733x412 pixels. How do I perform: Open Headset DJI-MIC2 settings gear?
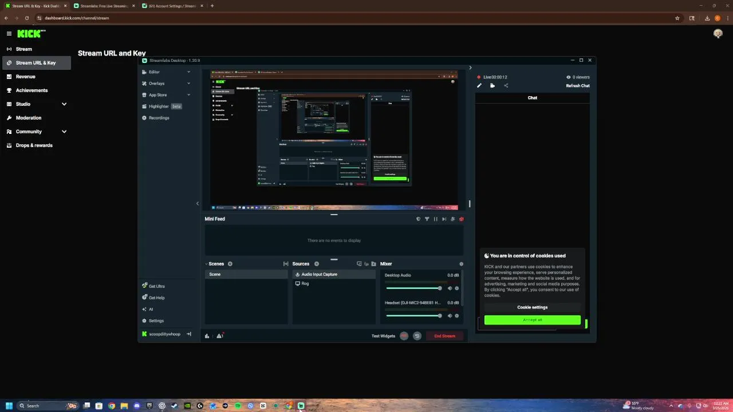tap(456, 316)
